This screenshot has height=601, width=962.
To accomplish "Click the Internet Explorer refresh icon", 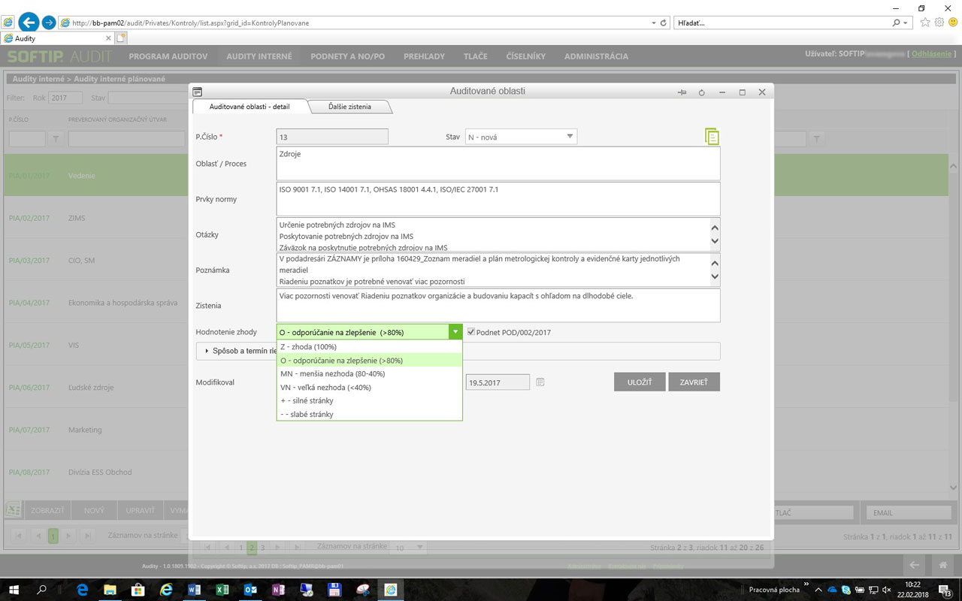I will pos(664,23).
